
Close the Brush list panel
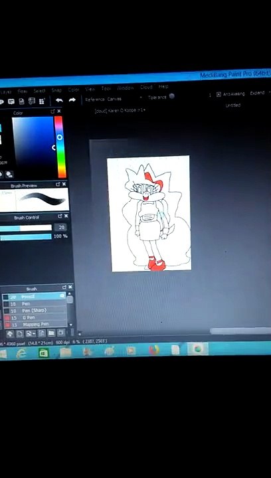click(70, 287)
